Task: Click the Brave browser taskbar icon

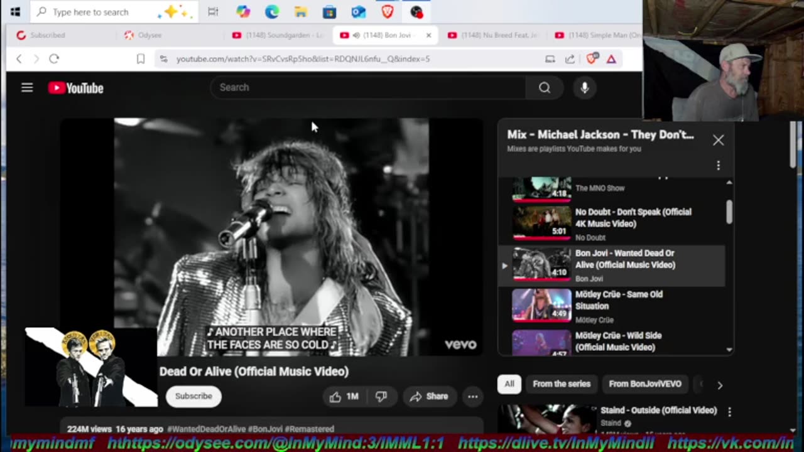Action: tap(388, 11)
